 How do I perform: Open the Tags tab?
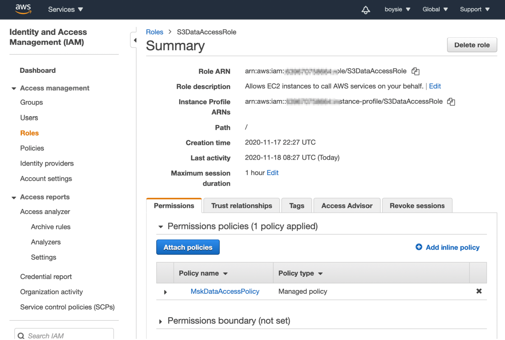click(297, 206)
